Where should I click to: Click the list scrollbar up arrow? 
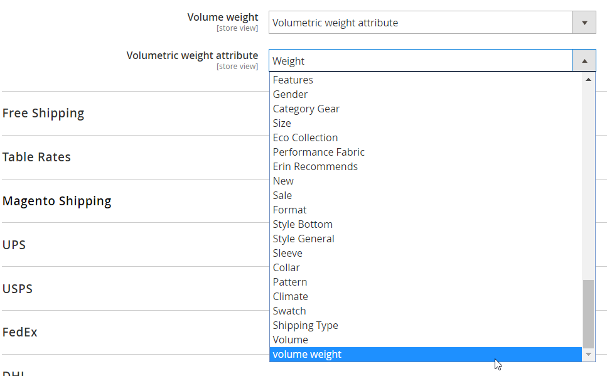pyautogui.click(x=588, y=79)
